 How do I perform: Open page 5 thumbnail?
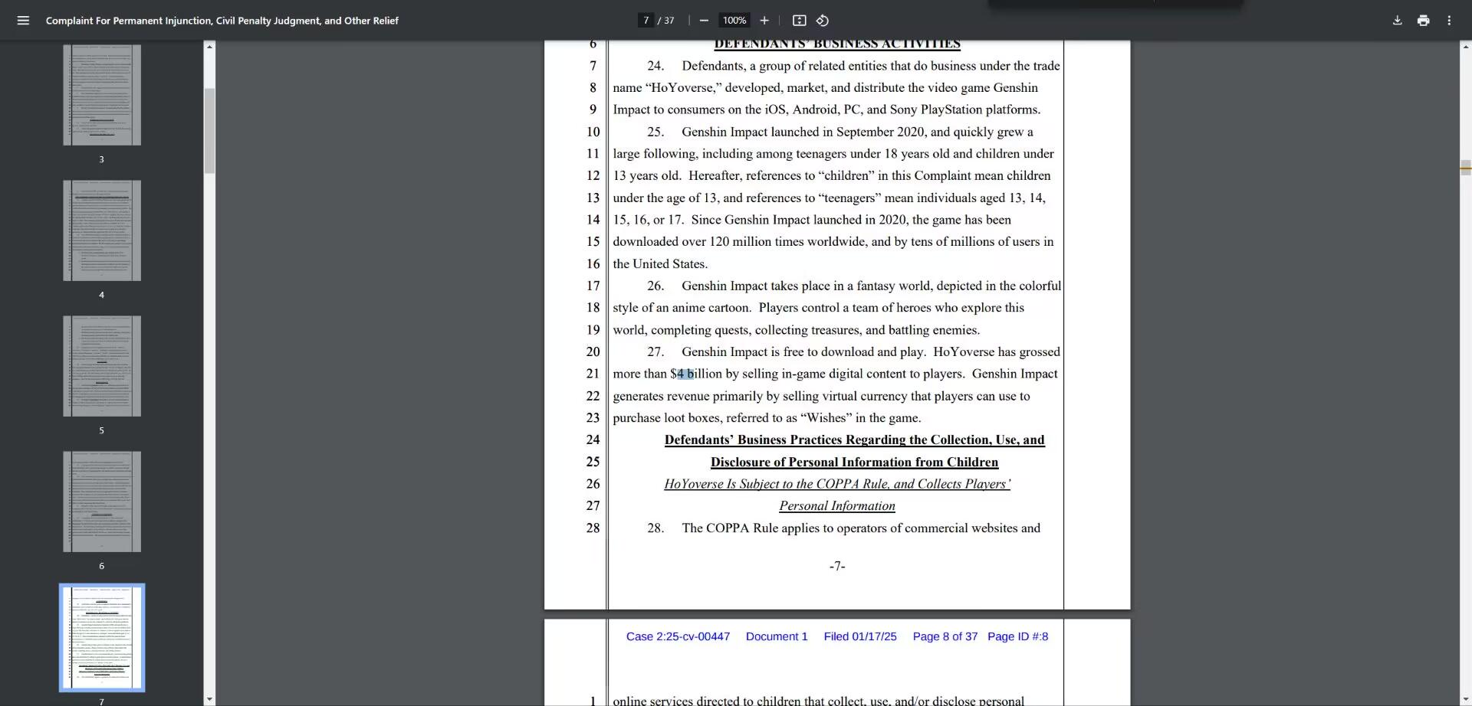[x=102, y=366]
